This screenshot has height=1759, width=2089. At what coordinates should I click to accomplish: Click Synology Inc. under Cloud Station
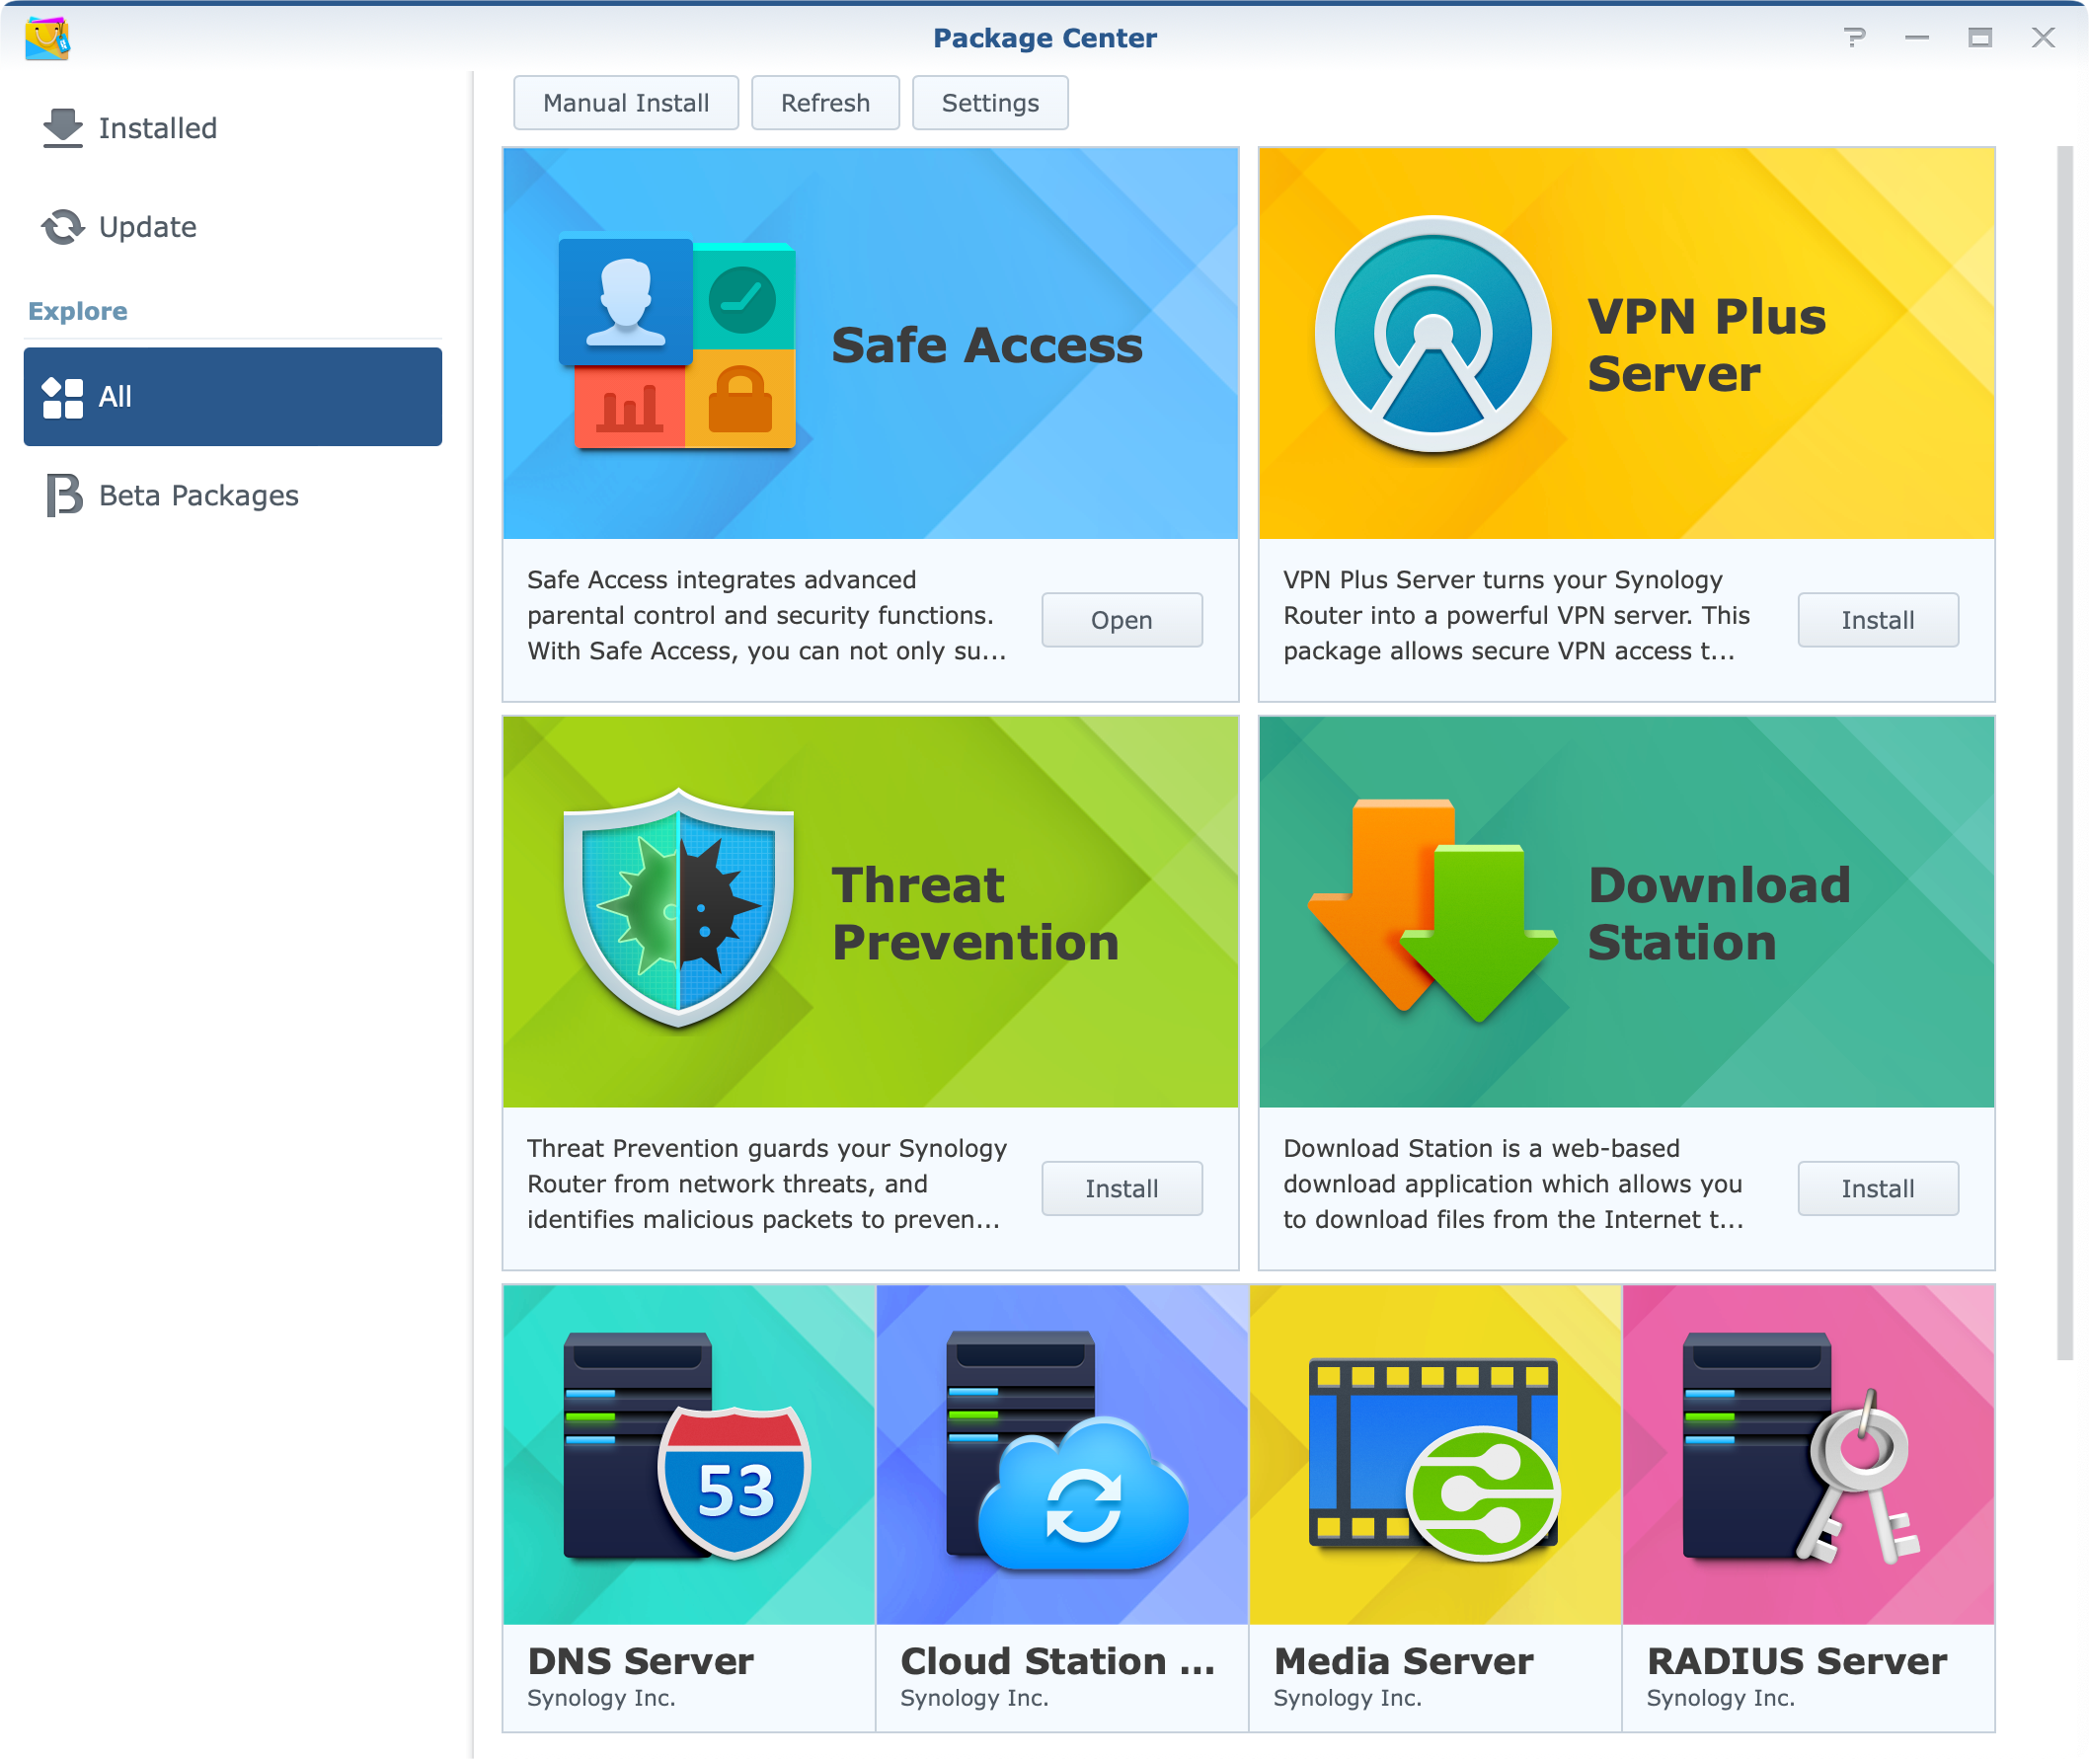974,1698
